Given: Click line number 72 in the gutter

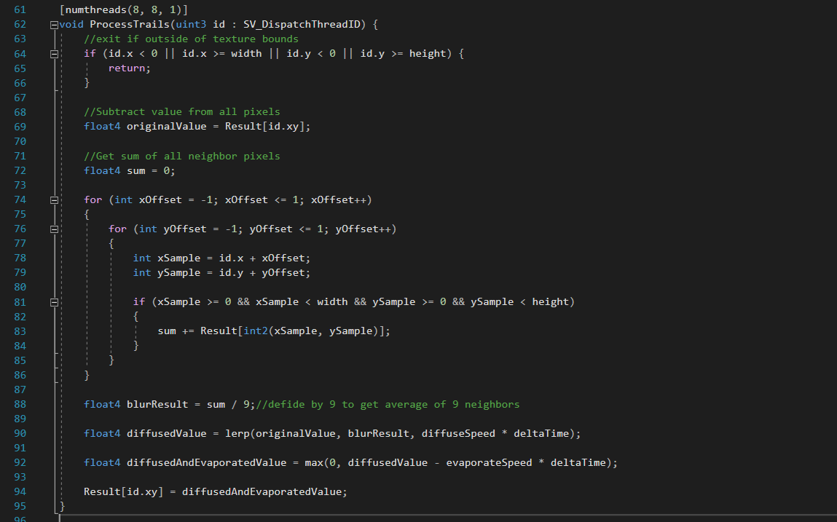Looking at the screenshot, I should (x=20, y=170).
